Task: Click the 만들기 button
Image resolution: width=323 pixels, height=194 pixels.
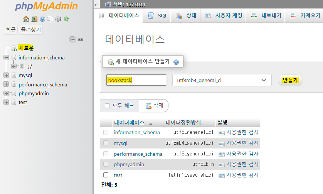Action: pyautogui.click(x=290, y=80)
